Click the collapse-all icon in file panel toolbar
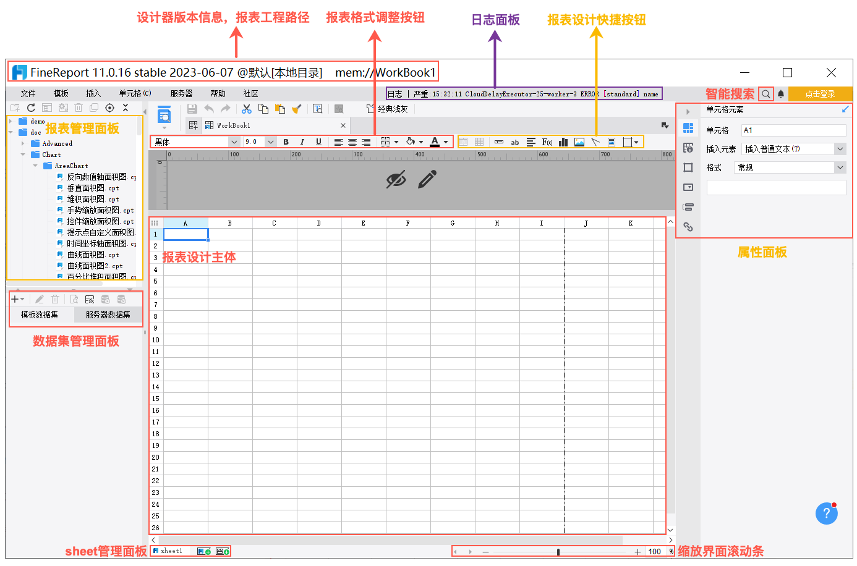 pos(126,108)
